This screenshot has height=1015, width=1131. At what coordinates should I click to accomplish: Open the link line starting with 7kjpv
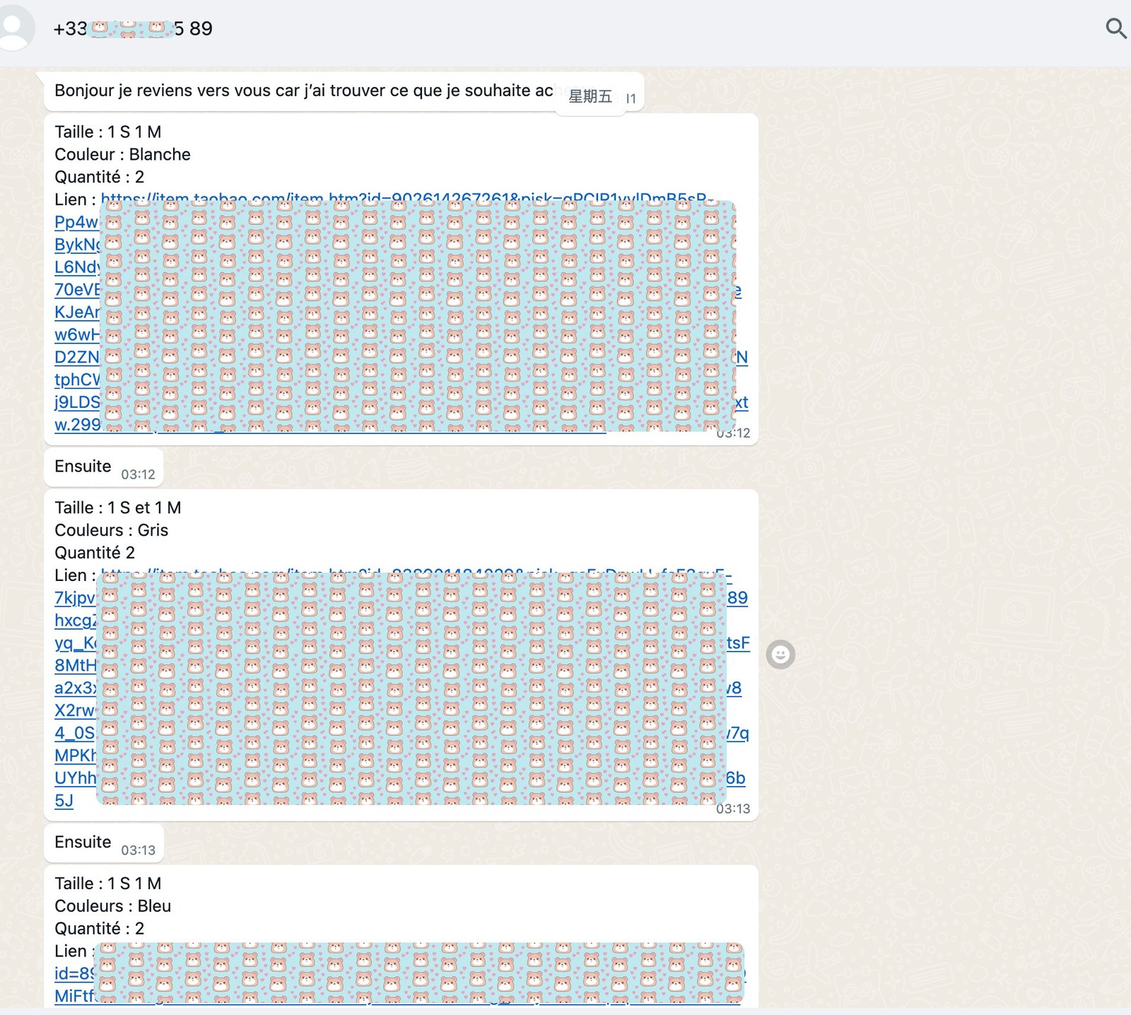(x=74, y=598)
